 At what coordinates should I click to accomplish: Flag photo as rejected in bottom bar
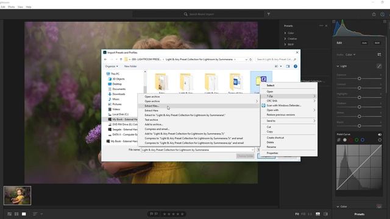pos(156,214)
